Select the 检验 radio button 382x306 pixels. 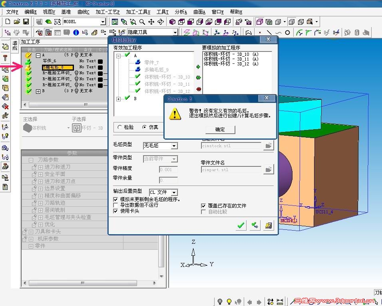[119, 127]
